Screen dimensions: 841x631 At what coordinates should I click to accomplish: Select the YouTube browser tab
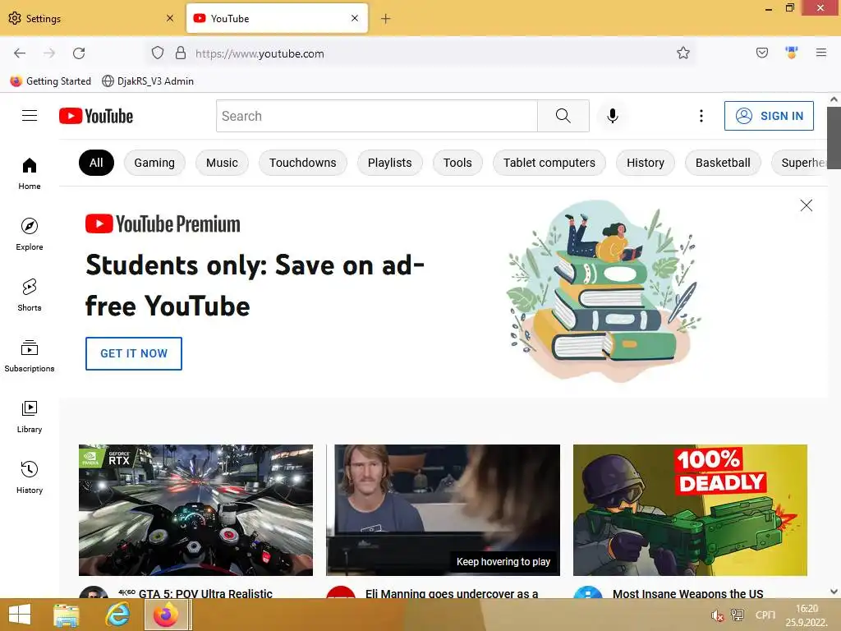(x=277, y=18)
